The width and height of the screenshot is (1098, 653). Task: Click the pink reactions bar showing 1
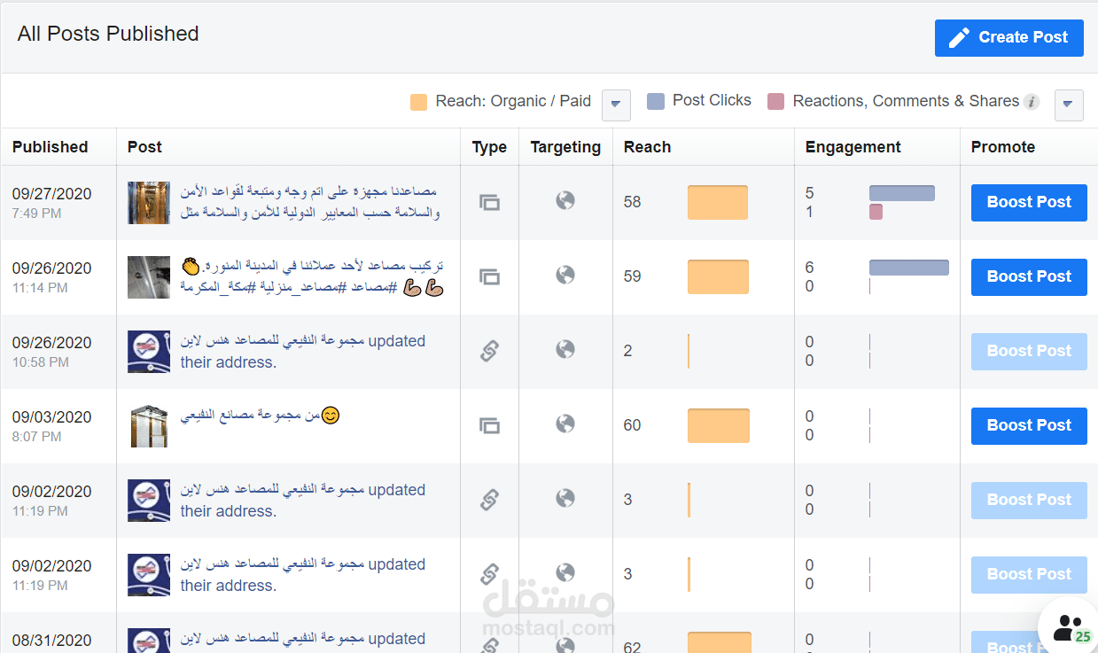pos(876,212)
